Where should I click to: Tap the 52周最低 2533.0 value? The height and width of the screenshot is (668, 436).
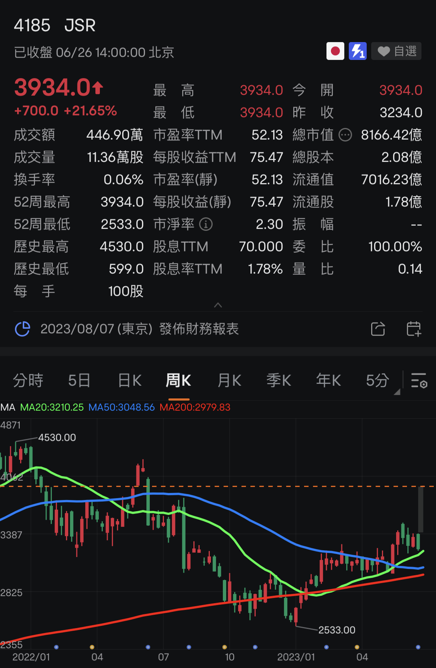[x=122, y=224]
